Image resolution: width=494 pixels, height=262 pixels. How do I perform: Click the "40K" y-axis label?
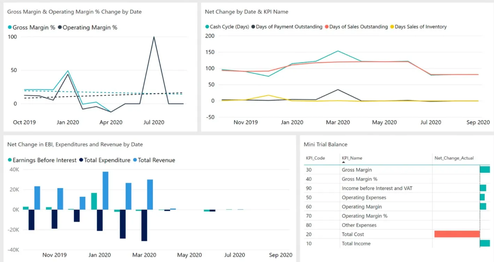click(15, 169)
